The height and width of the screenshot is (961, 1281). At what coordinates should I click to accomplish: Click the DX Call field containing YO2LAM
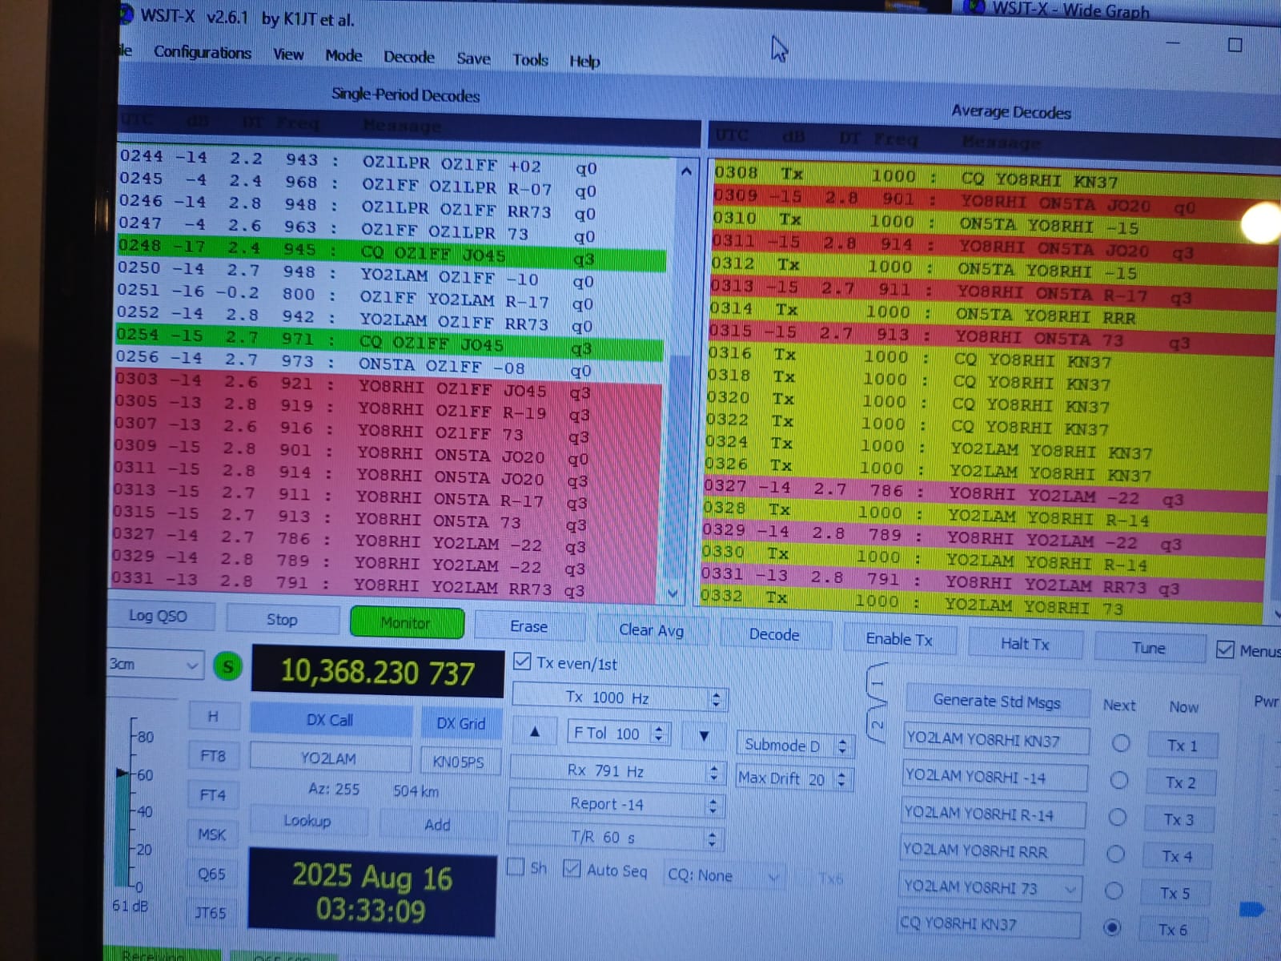coord(329,758)
